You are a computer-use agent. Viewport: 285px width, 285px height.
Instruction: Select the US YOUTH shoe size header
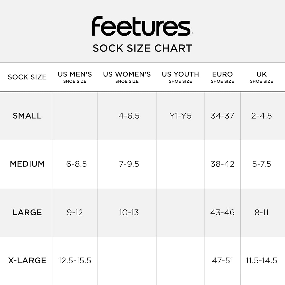pos(180,77)
